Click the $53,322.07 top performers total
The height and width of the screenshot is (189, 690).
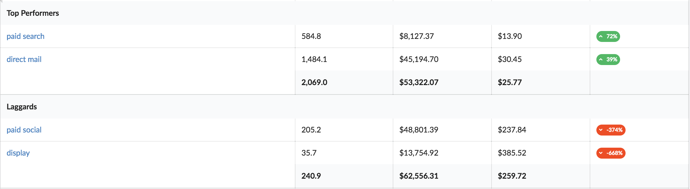click(419, 82)
